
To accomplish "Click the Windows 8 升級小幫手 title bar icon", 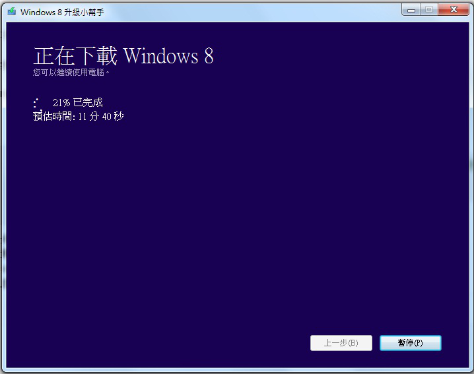I will click(x=12, y=12).
